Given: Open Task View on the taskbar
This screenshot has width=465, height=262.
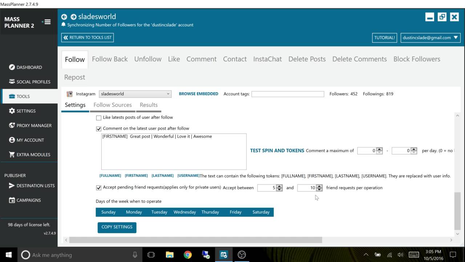Looking at the screenshot, I should coord(151,255).
